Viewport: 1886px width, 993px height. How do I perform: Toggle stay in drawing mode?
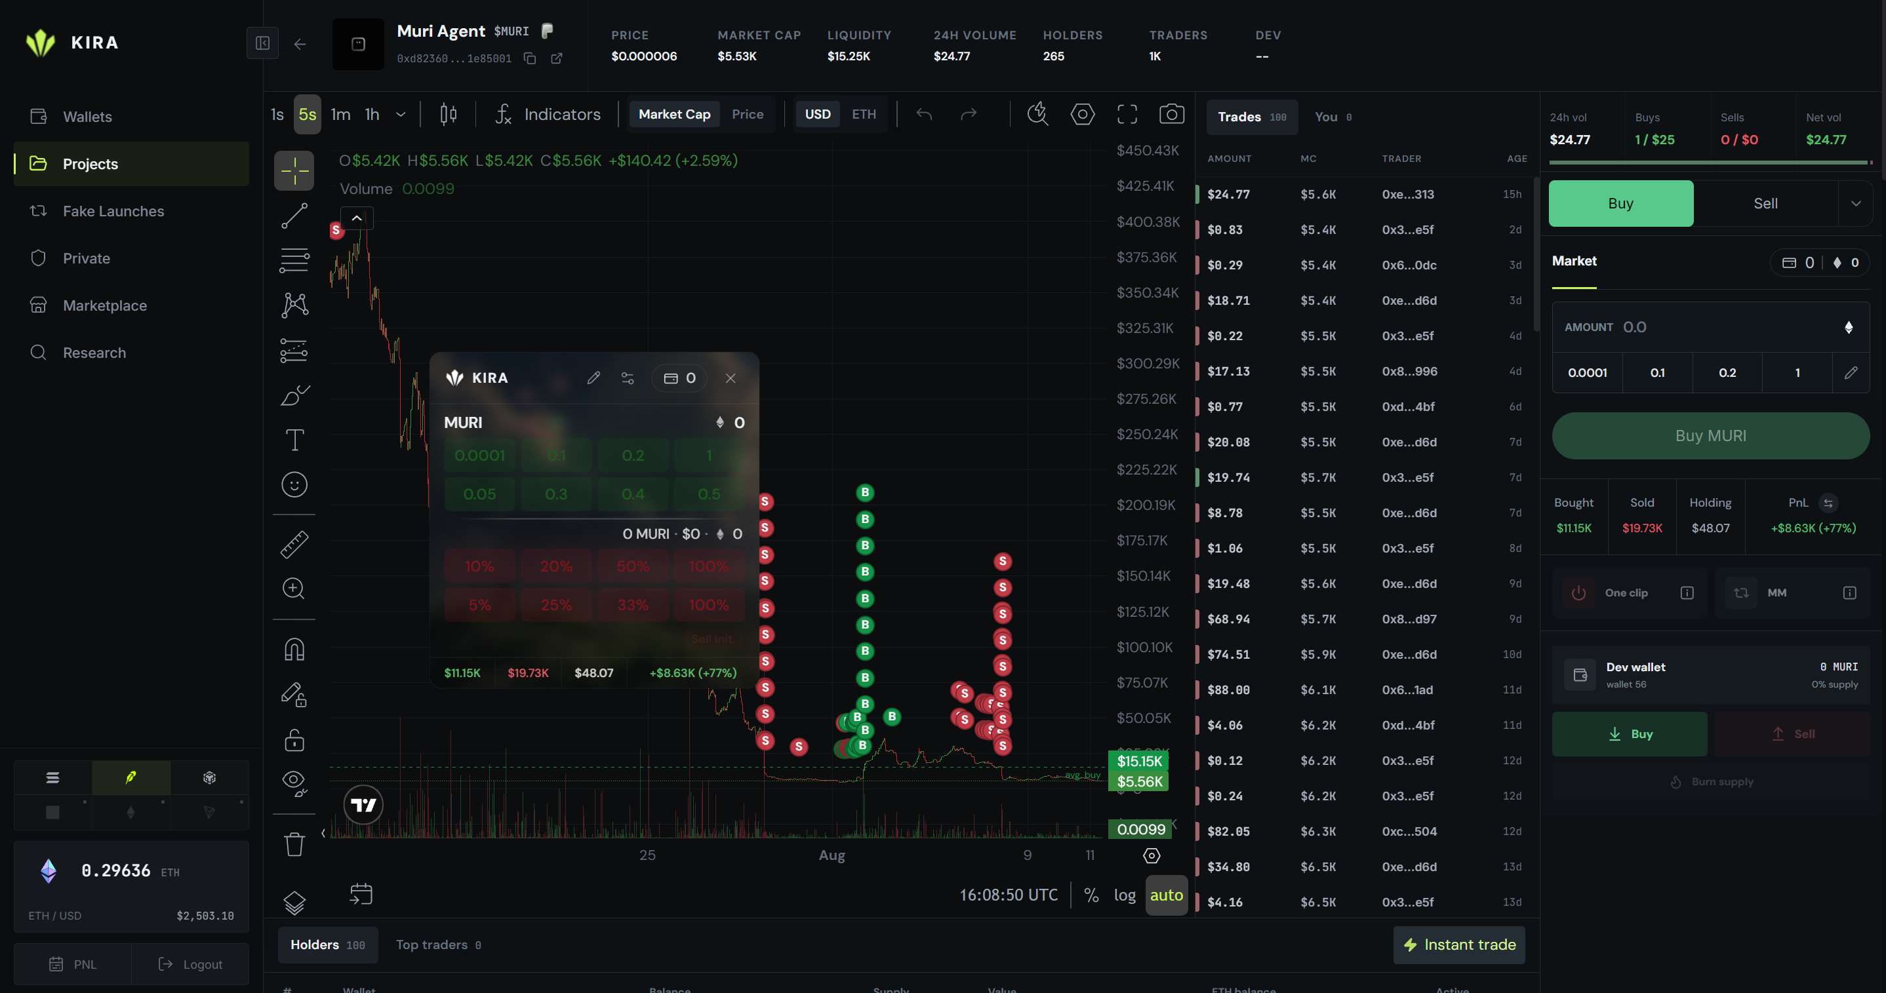pos(294,694)
